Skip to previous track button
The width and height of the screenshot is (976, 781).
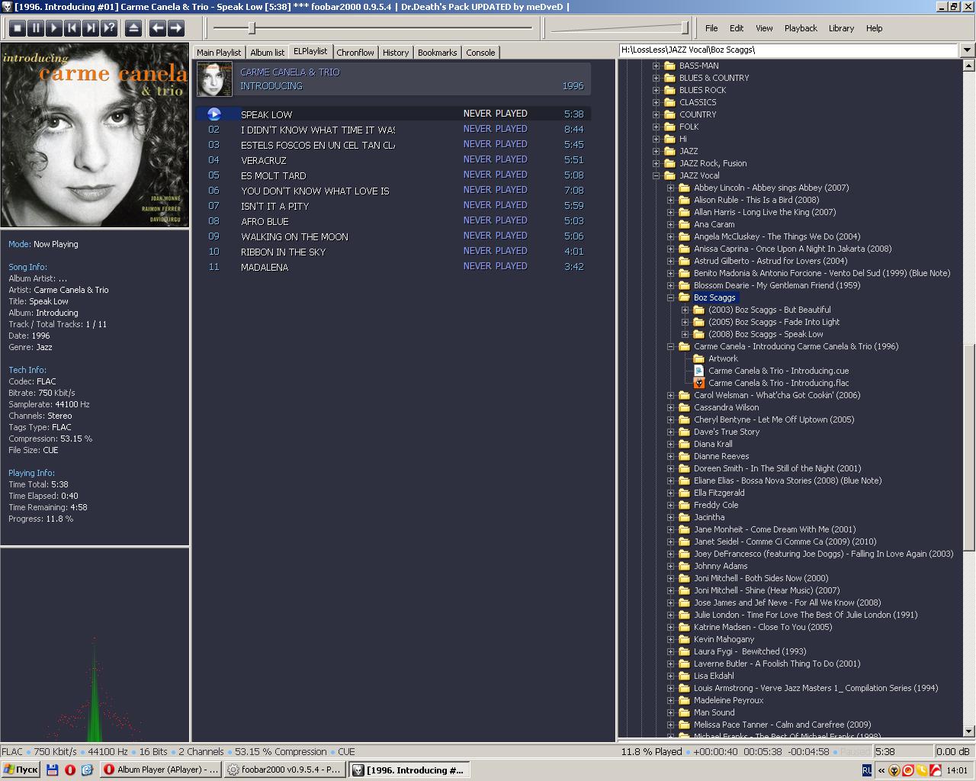coord(72,28)
